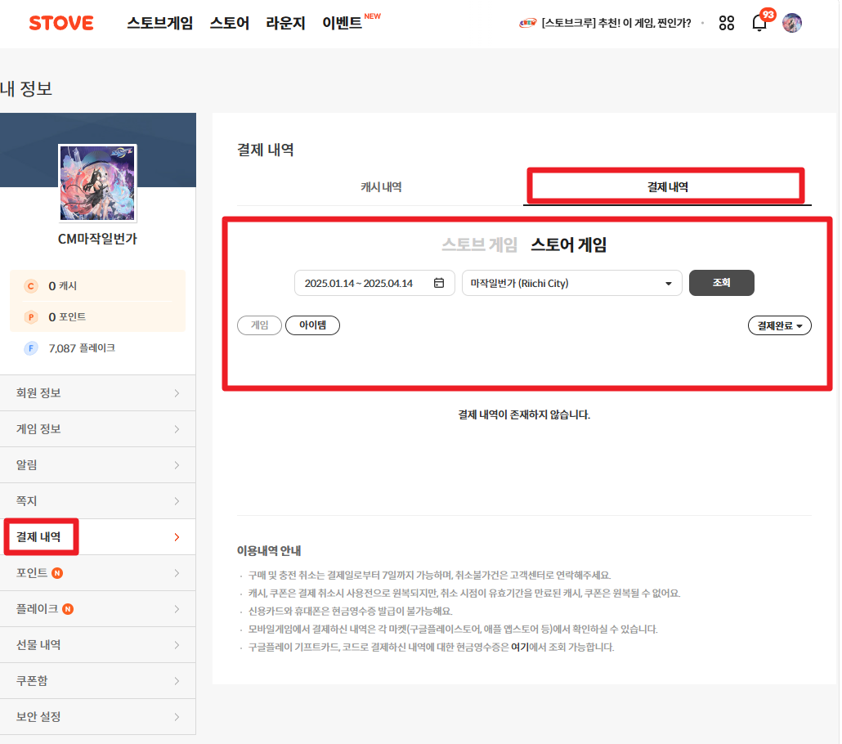This screenshot has height=744, width=842.
Task: Open the user avatar menu
Action: 791,23
